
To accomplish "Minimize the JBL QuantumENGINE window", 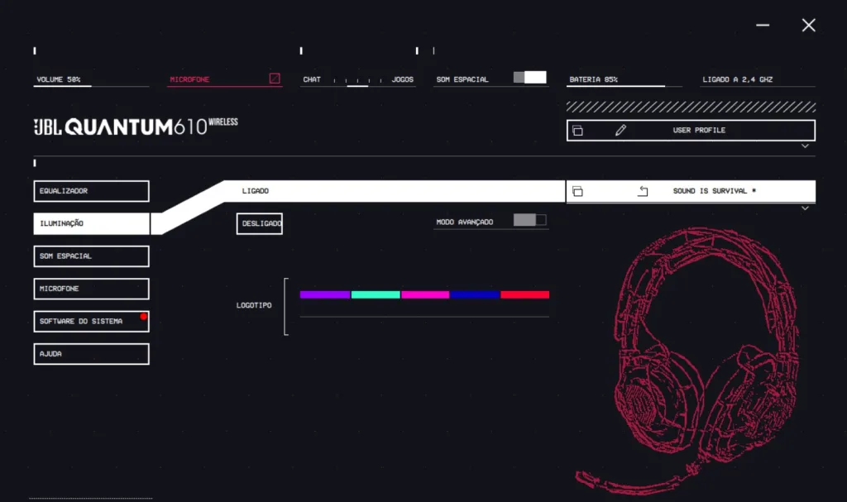I will pos(763,25).
